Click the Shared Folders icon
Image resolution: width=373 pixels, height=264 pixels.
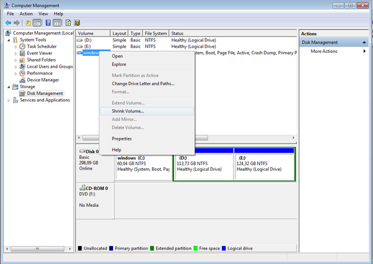pos(22,60)
